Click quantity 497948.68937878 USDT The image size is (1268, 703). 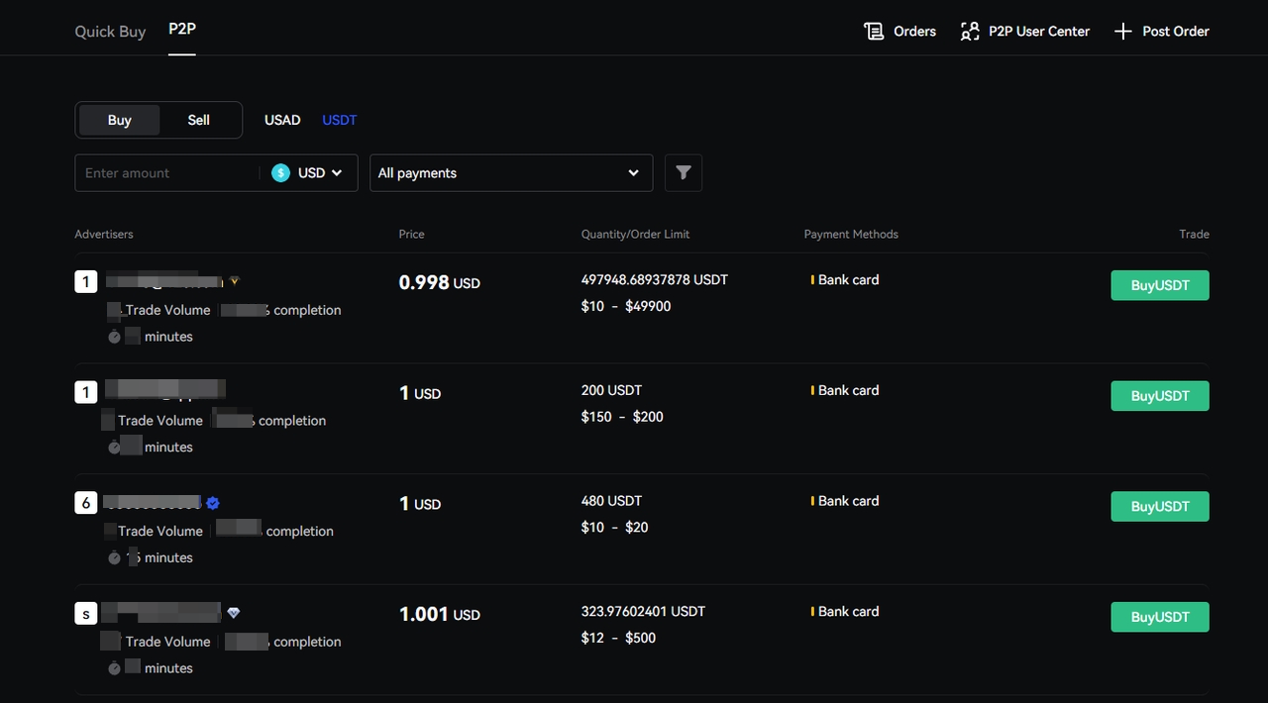click(655, 280)
